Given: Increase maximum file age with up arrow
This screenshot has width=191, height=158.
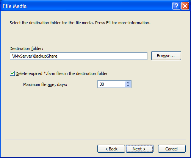Looking at the screenshot, I should click(x=128, y=83).
